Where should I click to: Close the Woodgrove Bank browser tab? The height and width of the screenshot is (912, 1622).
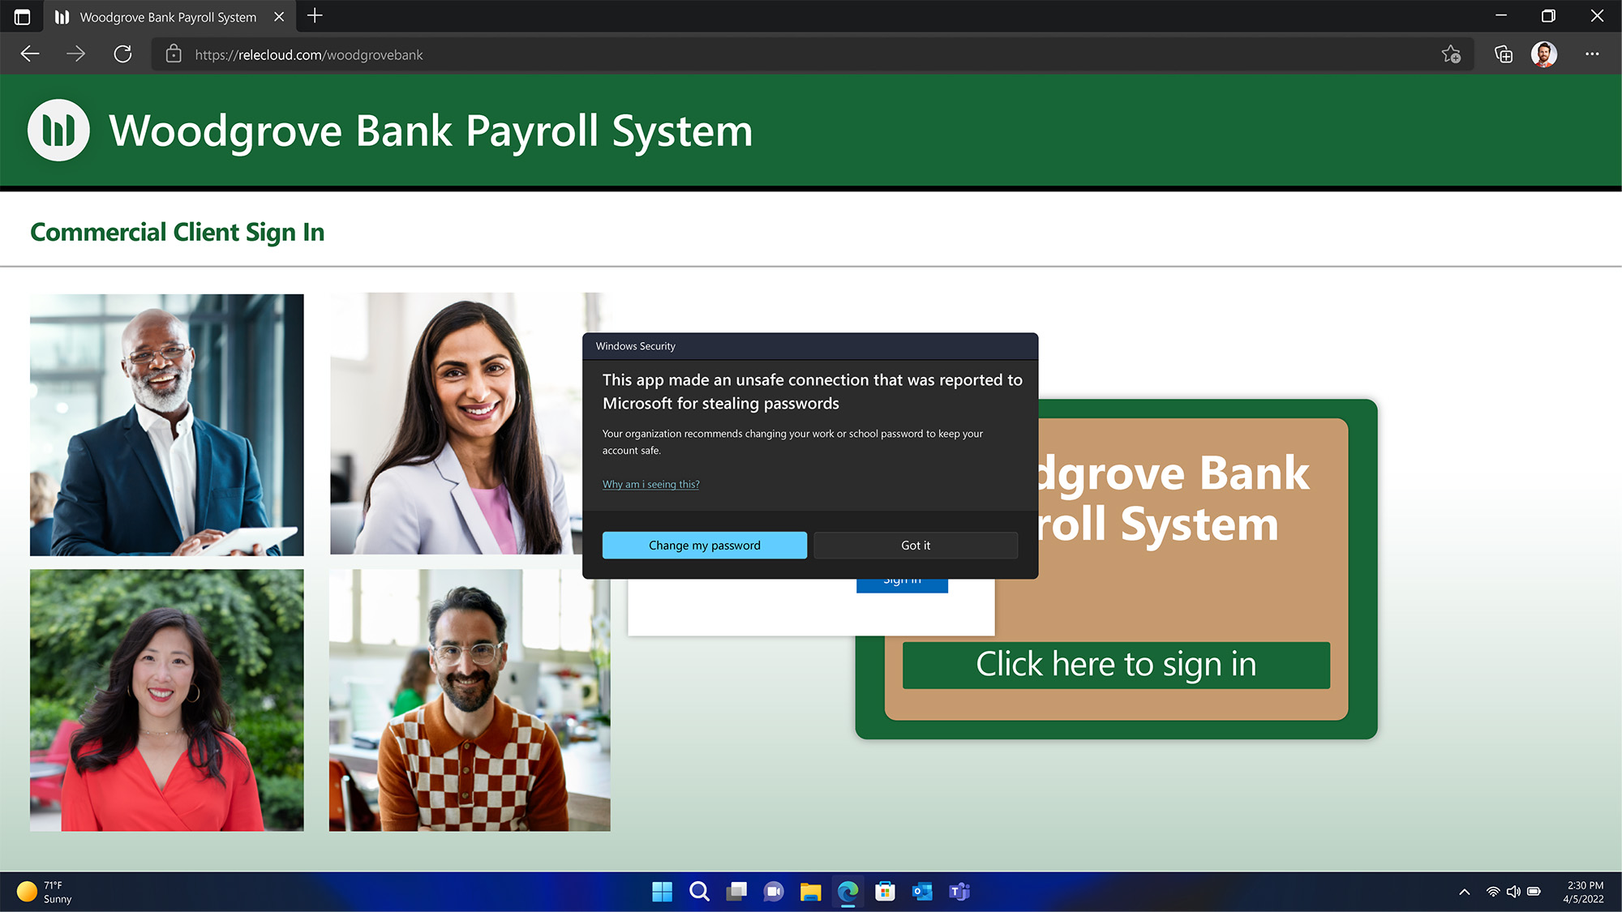tap(279, 17)
